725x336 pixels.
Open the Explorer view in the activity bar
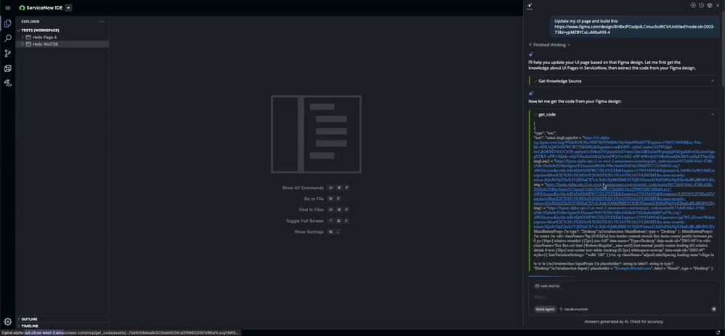[x=7, y=23]
